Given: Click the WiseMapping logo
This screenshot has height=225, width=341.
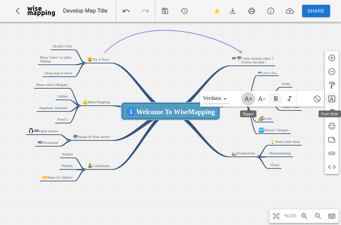Looking at the screenshot, I should click(41, 11).
